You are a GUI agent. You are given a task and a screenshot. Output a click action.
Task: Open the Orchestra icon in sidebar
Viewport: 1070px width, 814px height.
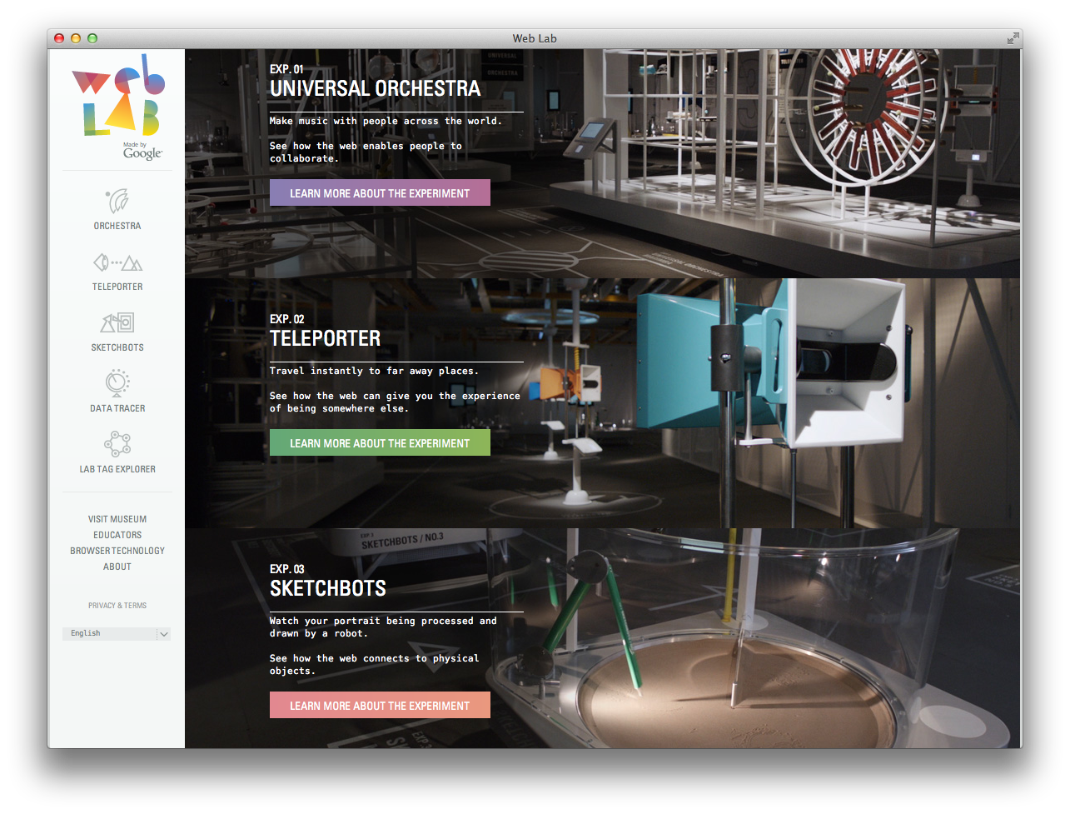click(117, 202)
